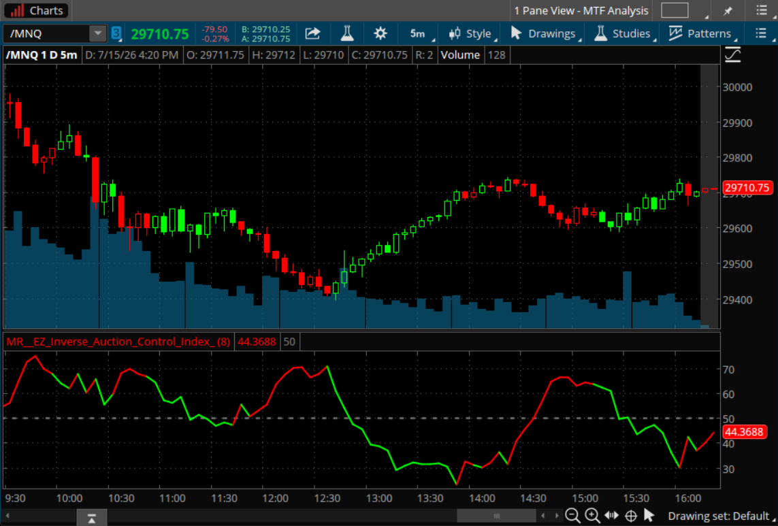Click the small scroll-right arrow beside scrollbar
The width and height of the screenshot is (778, 526).
557,516
